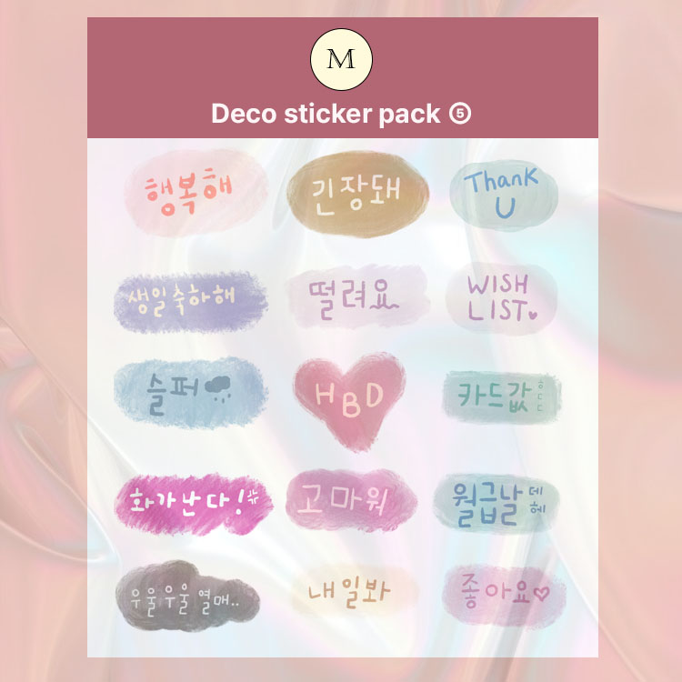The image size is (682, 682).
Task: Click the circled number 5 in title
Action: coord(460,114)
